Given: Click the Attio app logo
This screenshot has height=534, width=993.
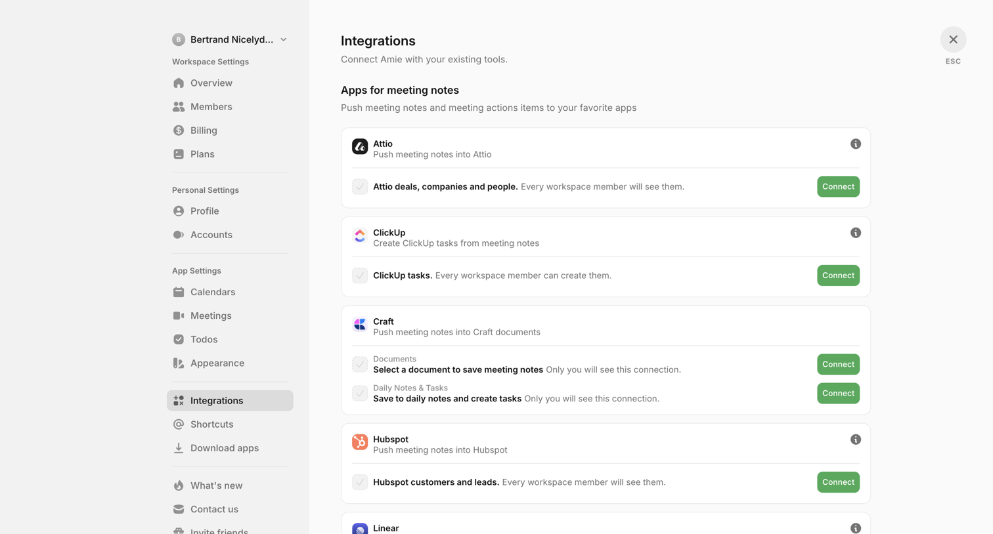Looking at the screenshot, I should tap(360, 146).
